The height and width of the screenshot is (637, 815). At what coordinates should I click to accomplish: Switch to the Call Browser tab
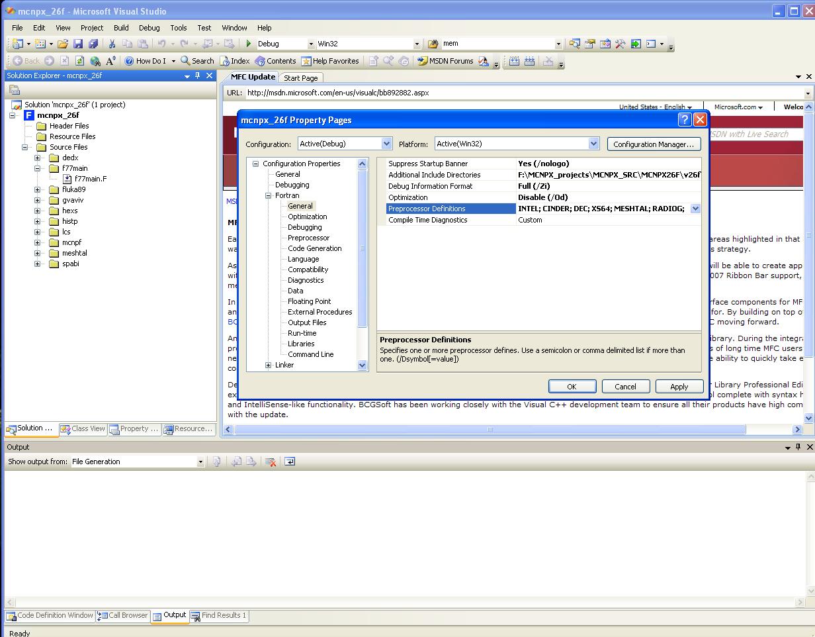point(123,615)
